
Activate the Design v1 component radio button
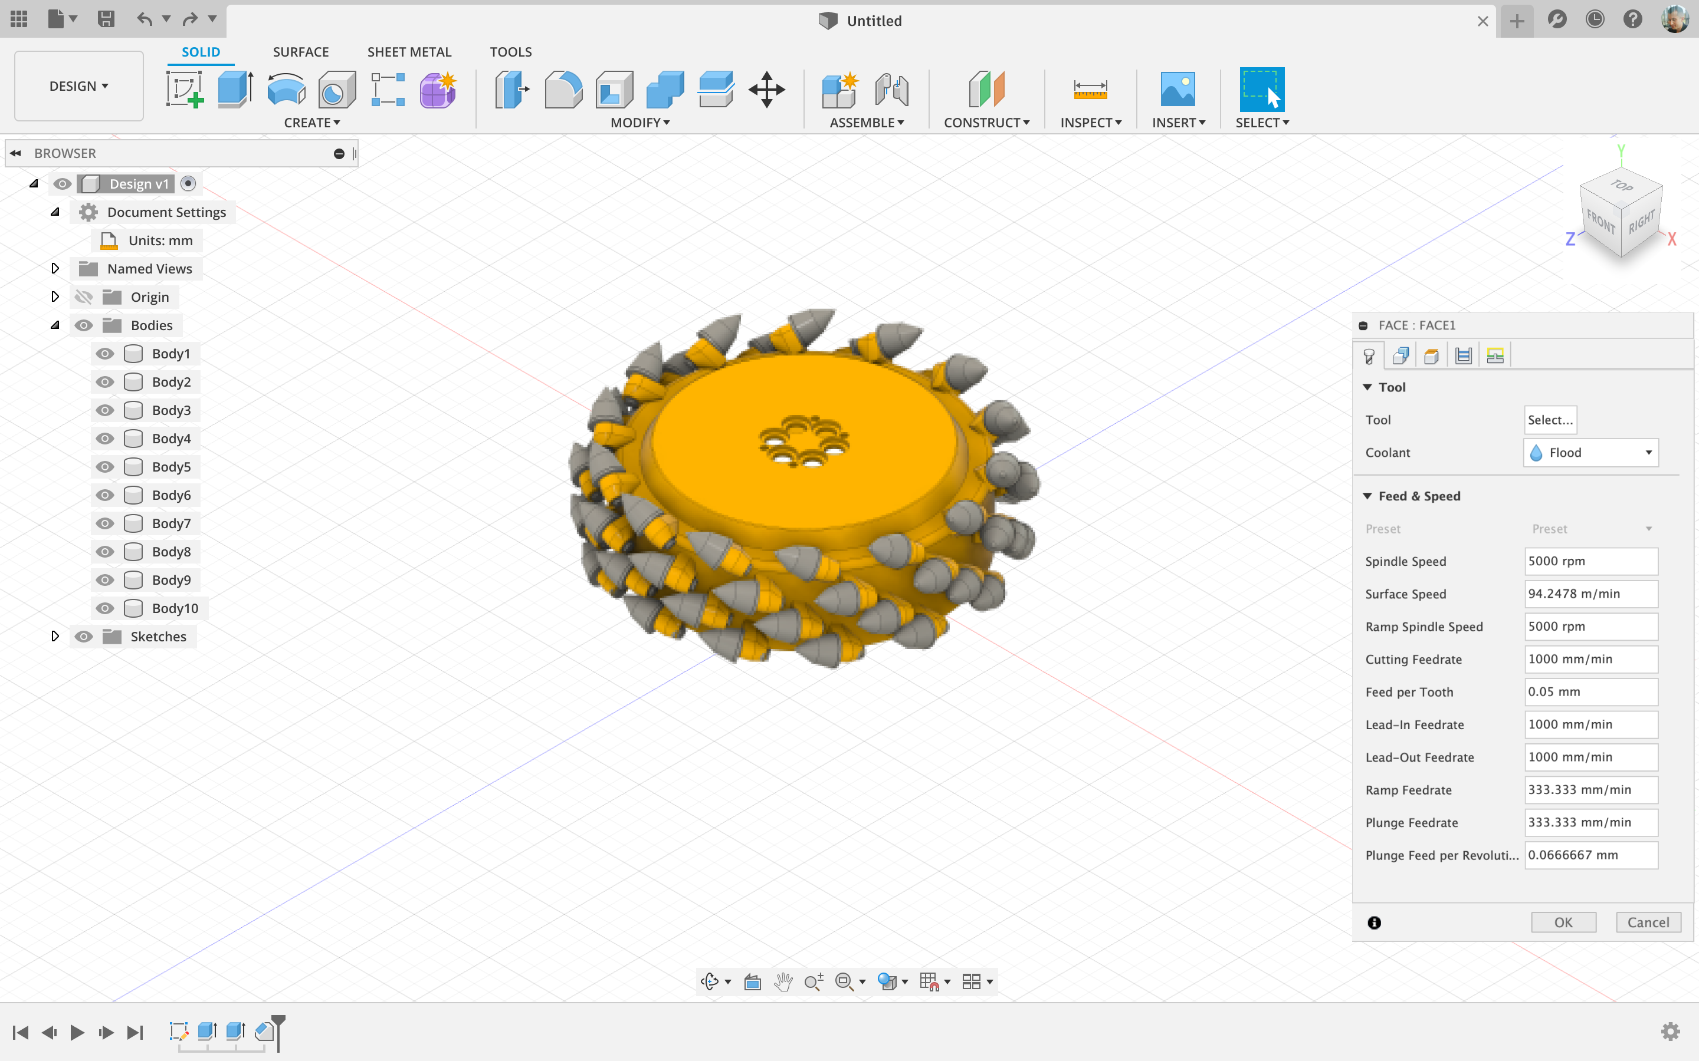pyautogui.click(x=188, y=184)
